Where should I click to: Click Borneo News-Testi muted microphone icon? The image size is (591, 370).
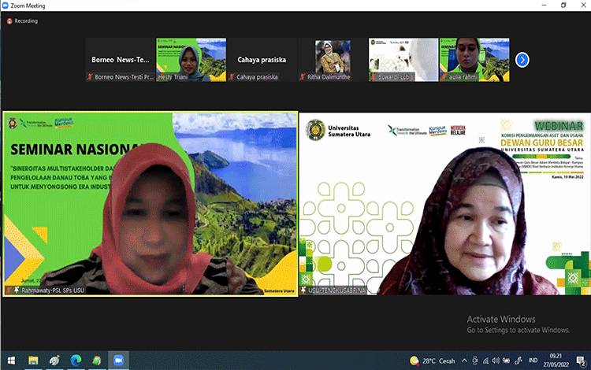[x=90, y=77]
